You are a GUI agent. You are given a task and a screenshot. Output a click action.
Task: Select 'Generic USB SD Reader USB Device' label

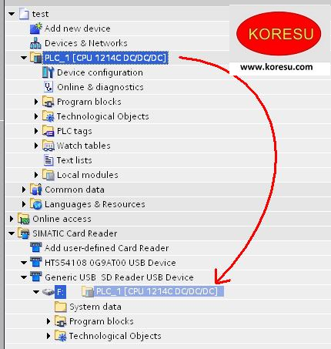point(119,277)
